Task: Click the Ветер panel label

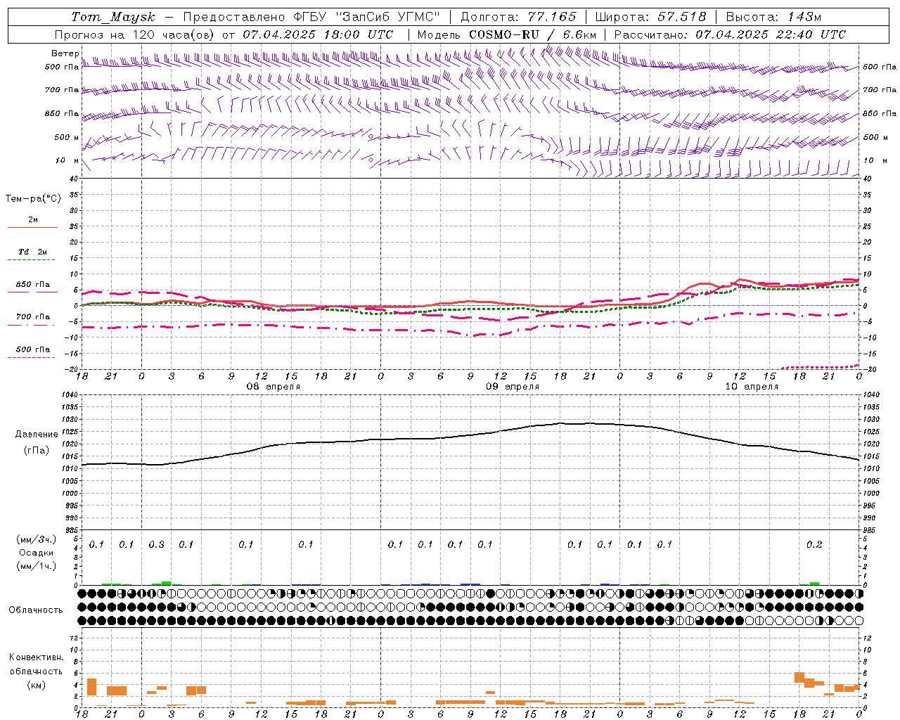Action: click(65, 53)
